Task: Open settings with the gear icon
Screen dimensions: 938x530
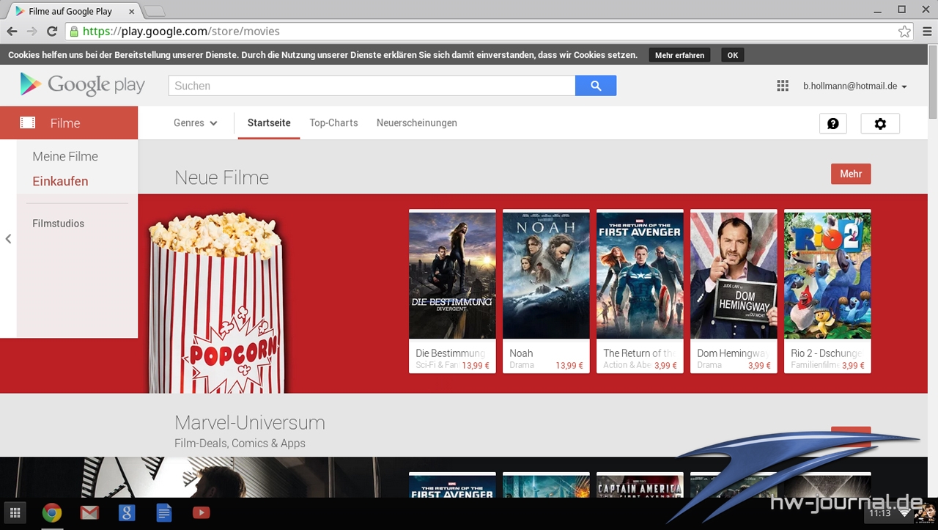Action: click(x=880, y=124)
